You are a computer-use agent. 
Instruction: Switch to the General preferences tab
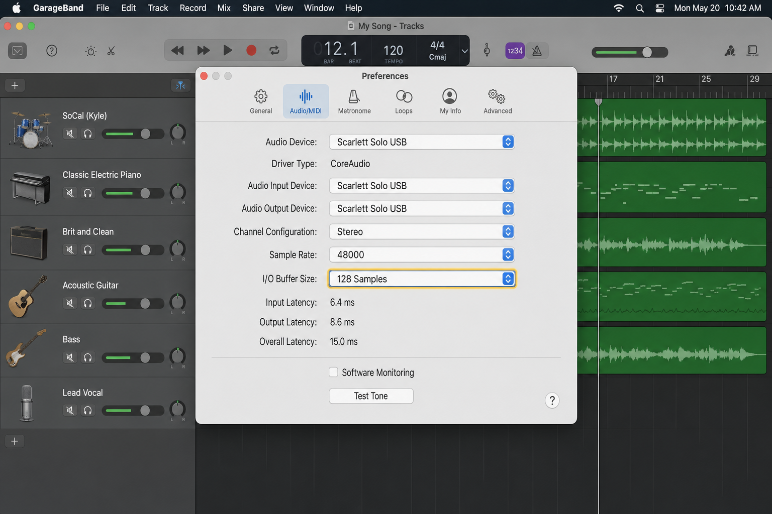click(261, 101)
